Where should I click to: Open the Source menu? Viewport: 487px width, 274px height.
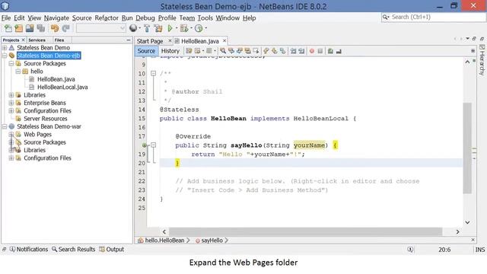tap(81, 18)
